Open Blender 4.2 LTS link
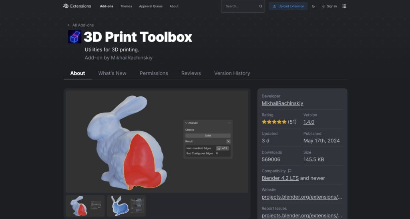The image size is (410, 219). click(280, 178)
